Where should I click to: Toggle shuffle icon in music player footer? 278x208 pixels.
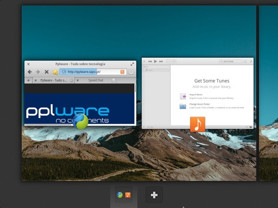coord(149,127)
